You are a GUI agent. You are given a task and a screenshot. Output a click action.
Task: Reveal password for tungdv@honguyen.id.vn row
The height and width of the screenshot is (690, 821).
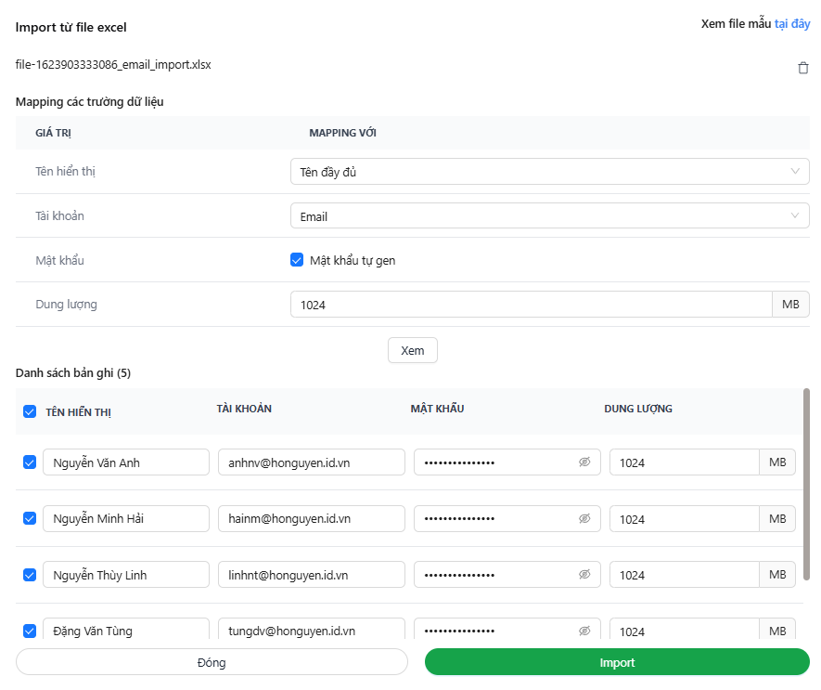(584, 631)
